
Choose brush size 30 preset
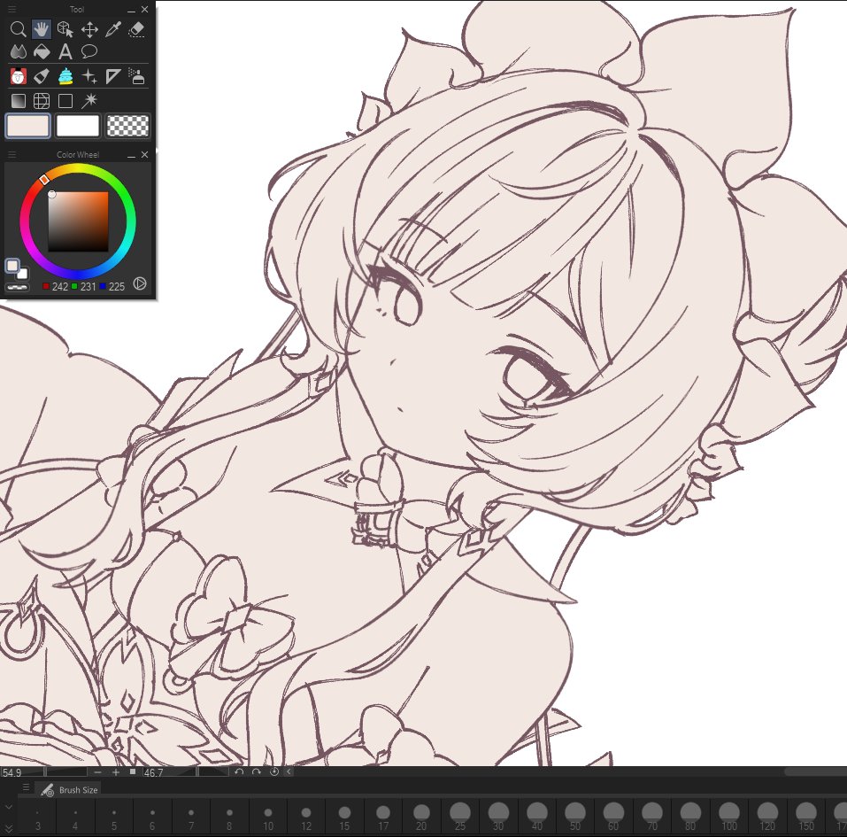(498, 817)
